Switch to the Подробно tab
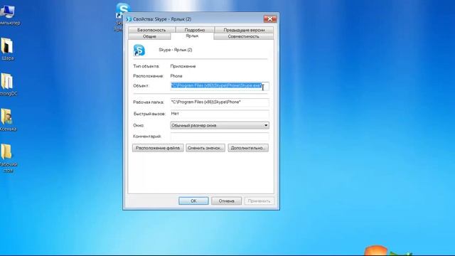The width and height of the screenshot is (455, 256). pyautogui.click(x=195, y=30)
